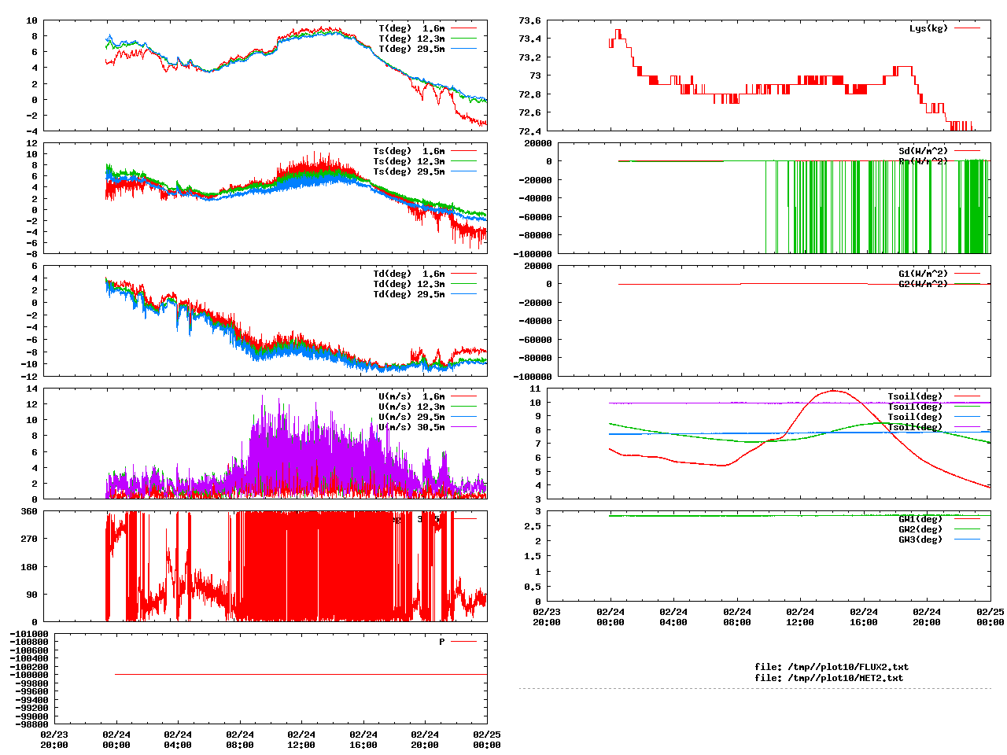
Task: Click the '-98800' pressure axis value
Action: click(x=32, y=724)
